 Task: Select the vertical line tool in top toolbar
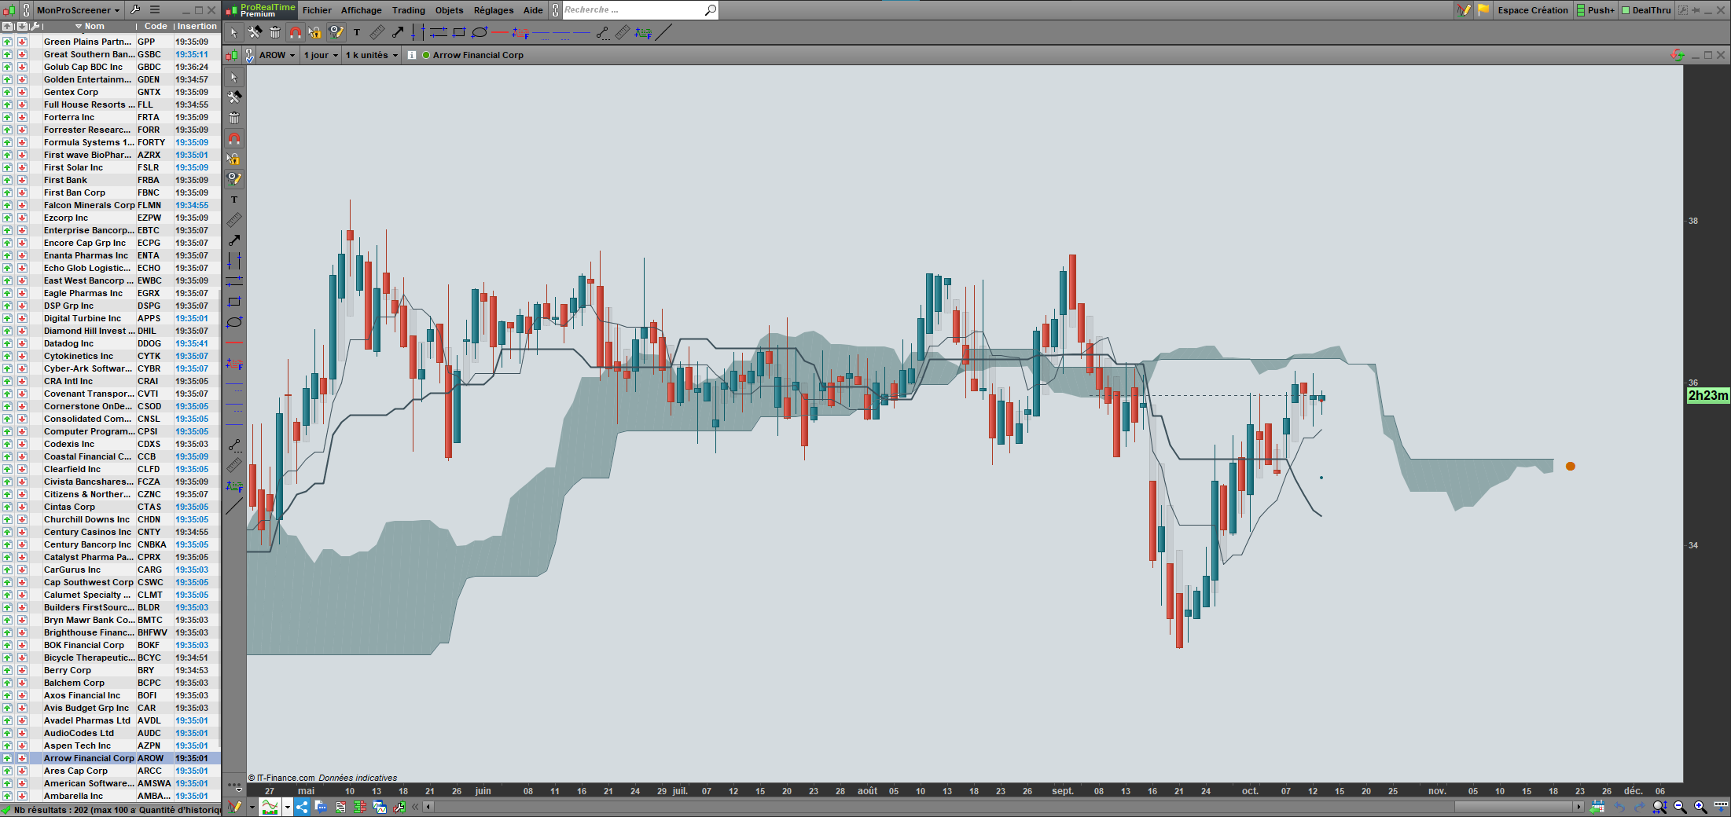pos(418,33)
